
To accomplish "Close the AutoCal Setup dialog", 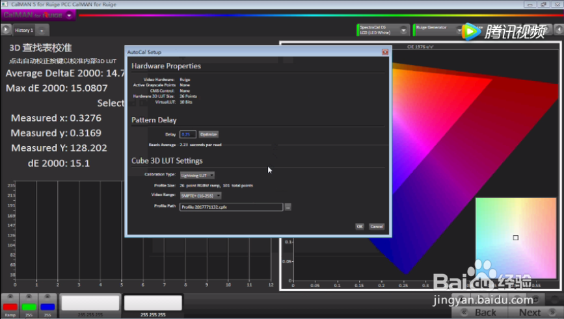I will (385, 52).
